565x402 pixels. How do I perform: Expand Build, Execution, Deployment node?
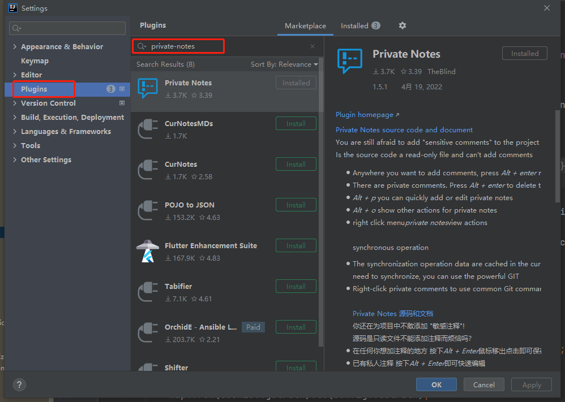15,118
